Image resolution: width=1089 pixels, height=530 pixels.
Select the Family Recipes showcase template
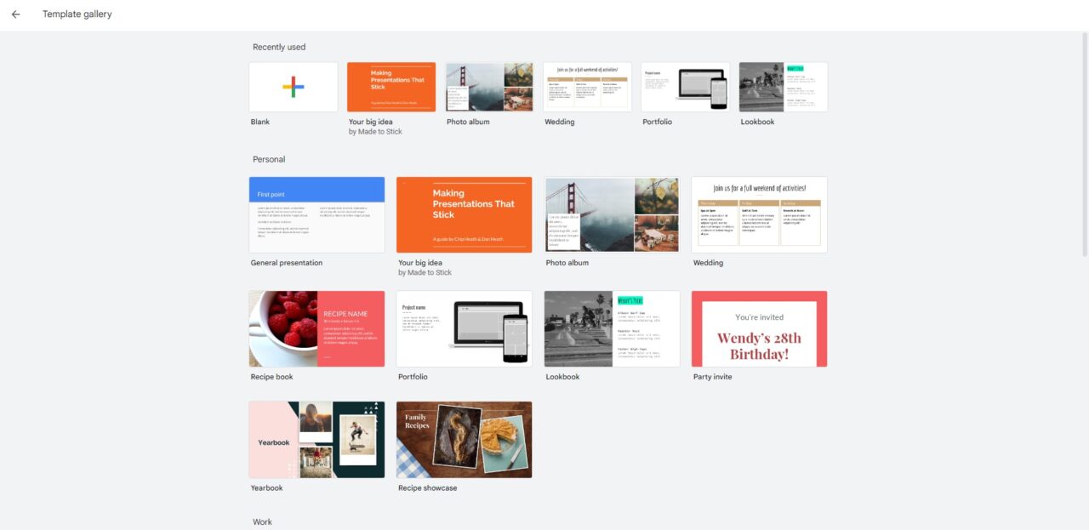(464, 439)
